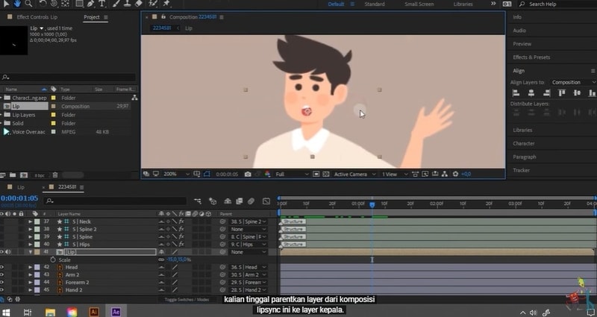Viewport: 597px width, 317px height.
Task: Toggle visibility of Arm 2 layer
Action: pyautogui.click(x=4, y=274)
